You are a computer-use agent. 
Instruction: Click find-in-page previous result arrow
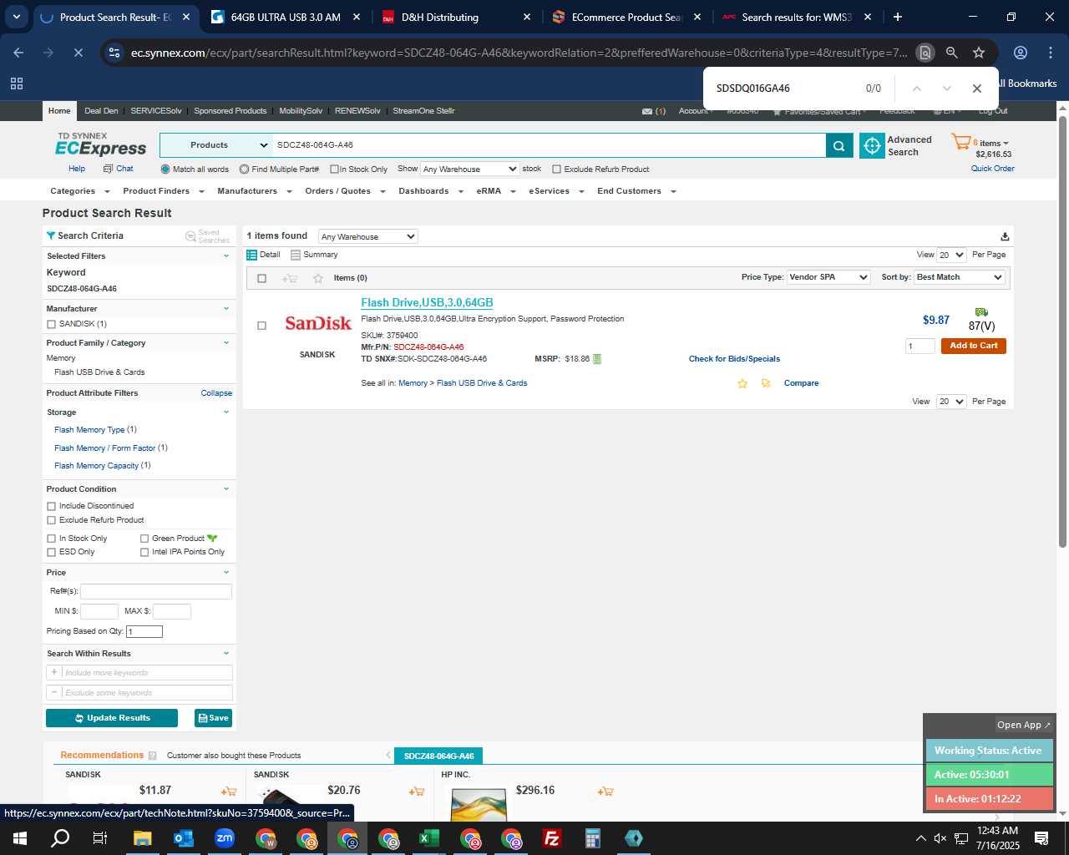916,89
